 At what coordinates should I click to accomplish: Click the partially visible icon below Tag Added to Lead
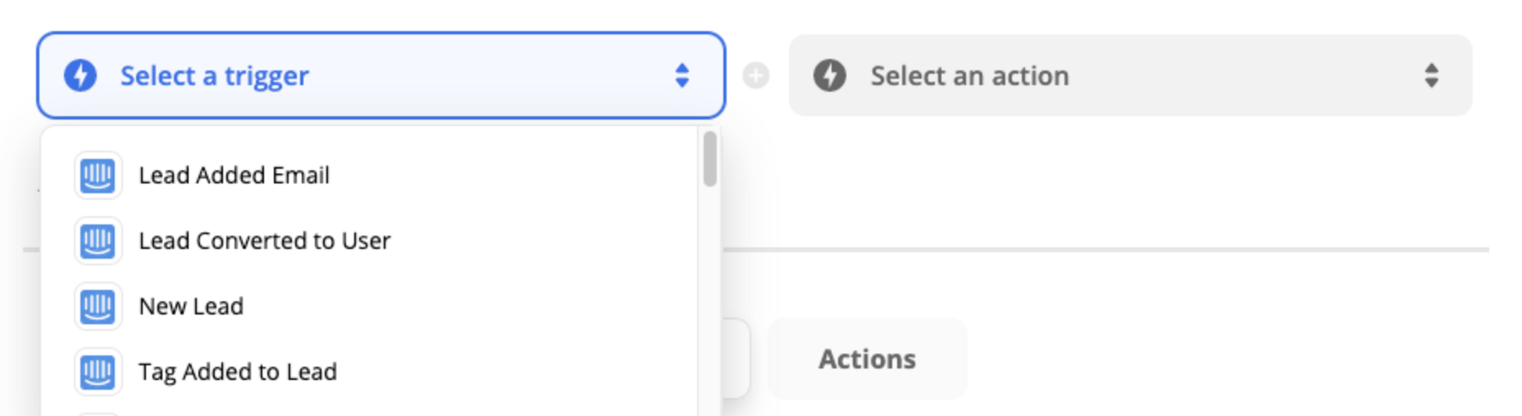98,414
